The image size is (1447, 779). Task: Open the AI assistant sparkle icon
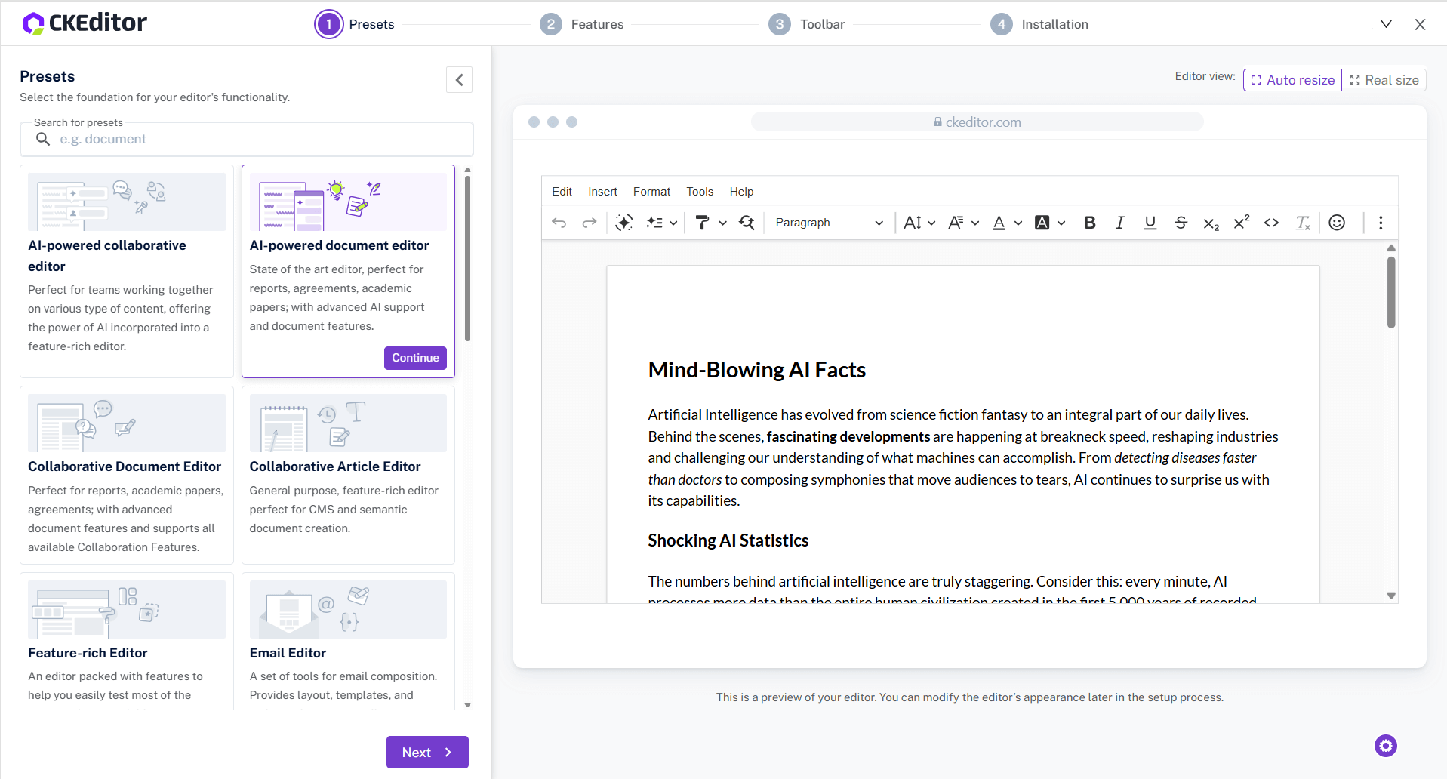pyautogui.click(x=623, y=223)
